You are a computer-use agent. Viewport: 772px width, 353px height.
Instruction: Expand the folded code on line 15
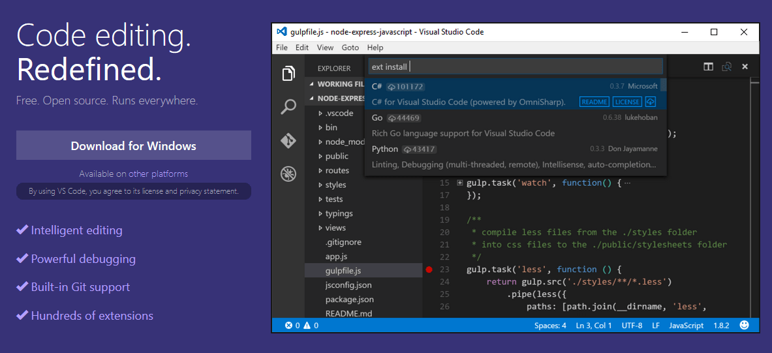[460, 183]
